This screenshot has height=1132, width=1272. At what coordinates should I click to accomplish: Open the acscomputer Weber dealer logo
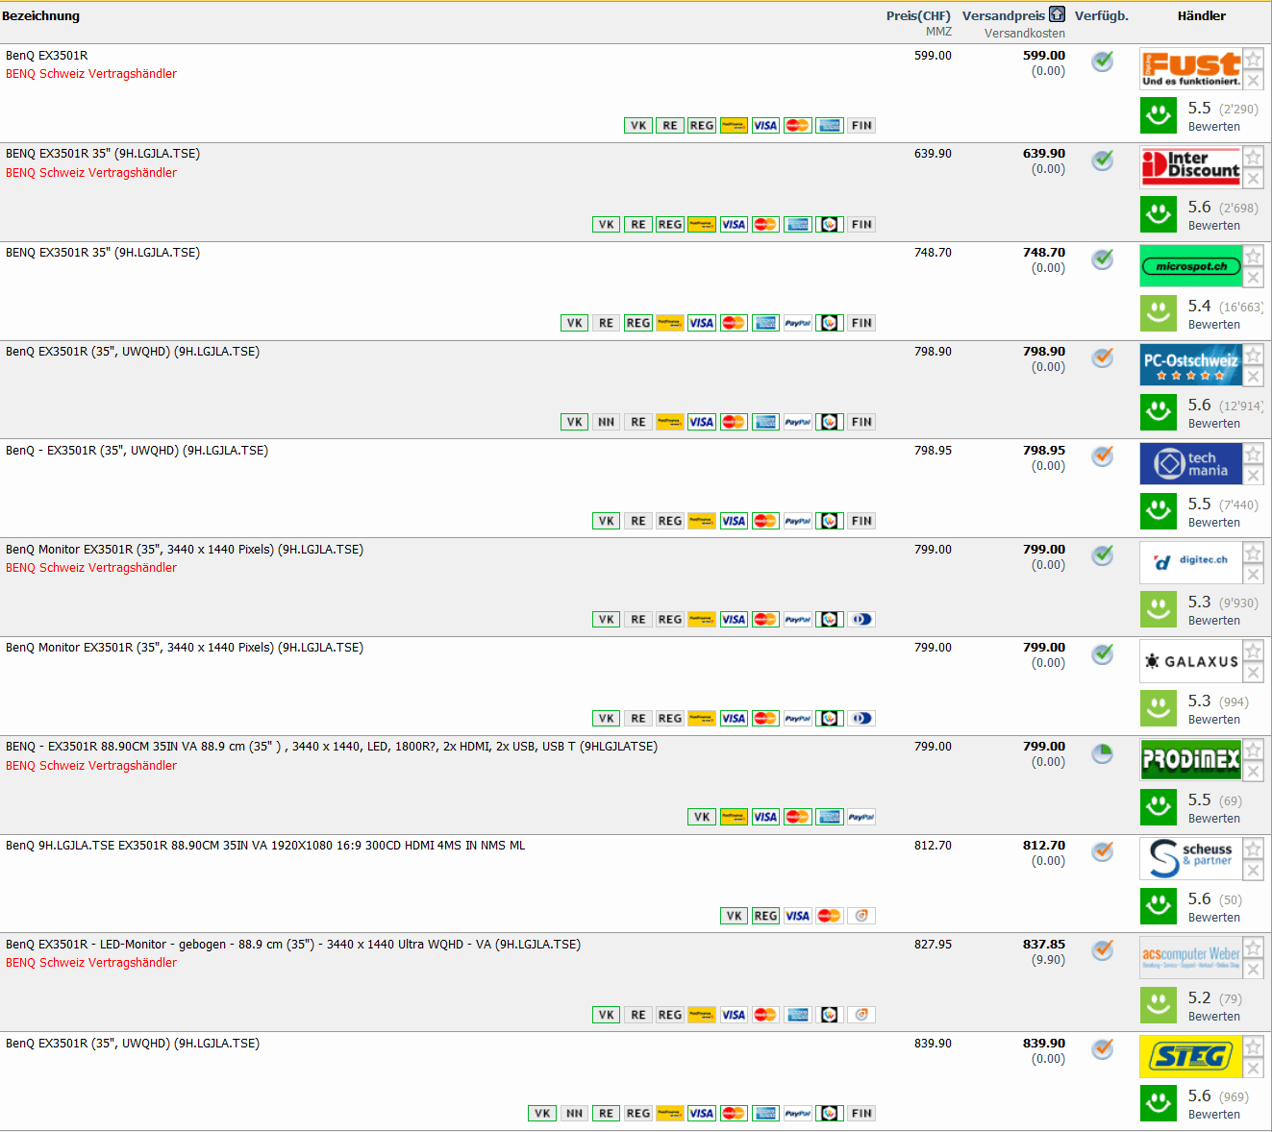pos(1190,958)
